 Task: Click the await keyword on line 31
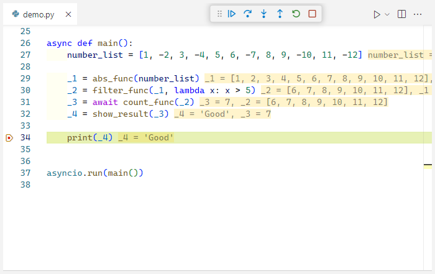pos(105,103)
